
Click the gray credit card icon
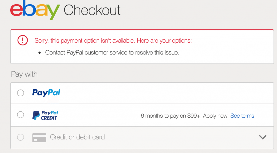tap(39, 137)
